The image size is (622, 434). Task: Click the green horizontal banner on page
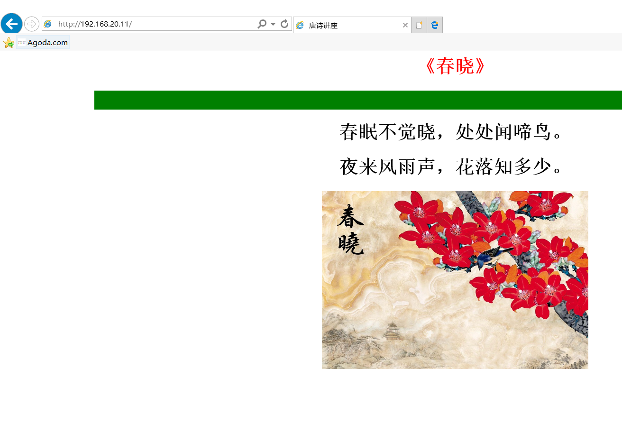(358, 100)
